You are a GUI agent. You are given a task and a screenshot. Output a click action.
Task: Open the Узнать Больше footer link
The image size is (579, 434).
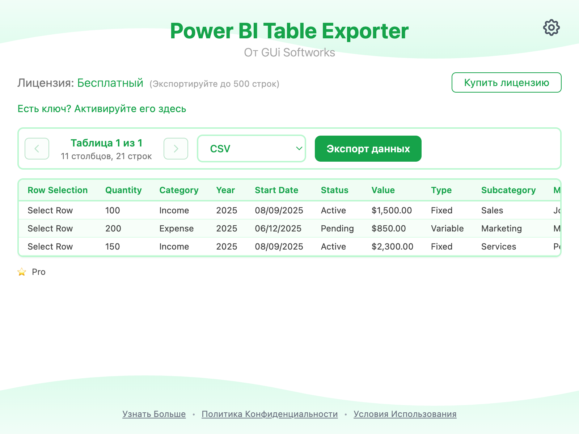(x=154, y=414)
